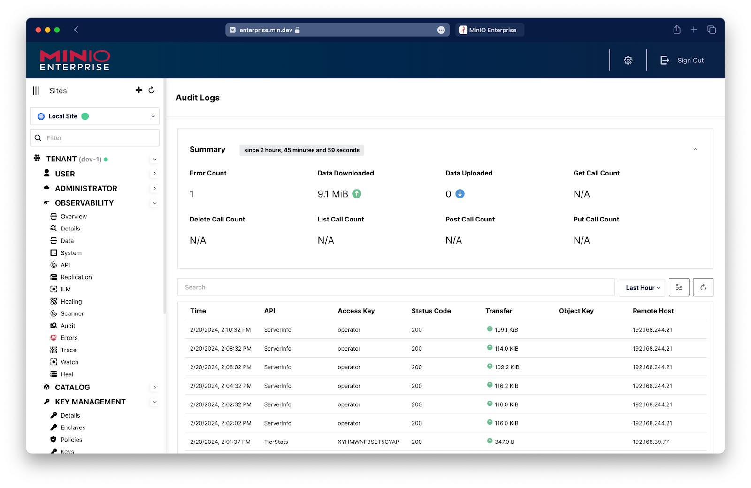Screen dimensions: 751x488
Task: Click the audit logs Search field
Action: (396, 287)
